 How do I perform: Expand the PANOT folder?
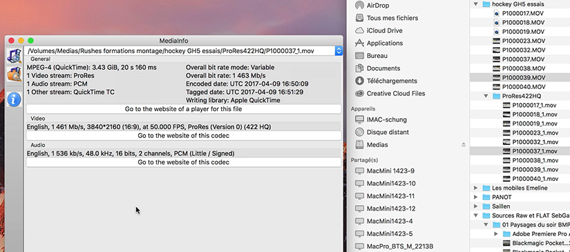click(475, 197)
